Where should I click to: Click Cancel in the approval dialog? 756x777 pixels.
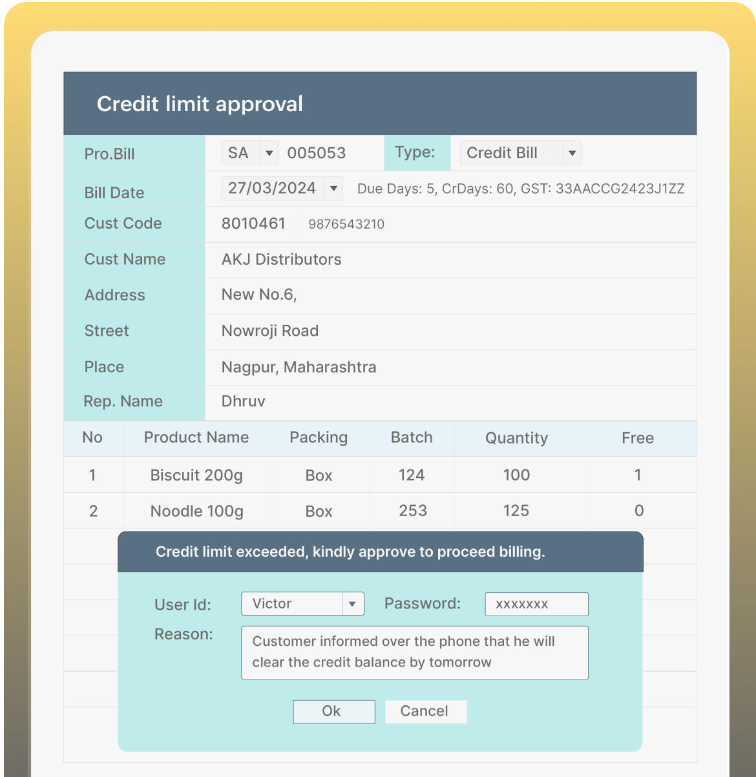click(425, 711)
